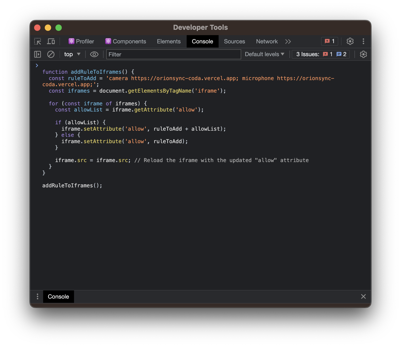The width and height of the screenshot is (401, 347).
Task: Clear the console output
Action: point(51,54)
